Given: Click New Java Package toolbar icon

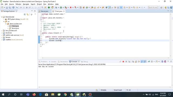Looking at the screenshot, I should pos(84,8).
